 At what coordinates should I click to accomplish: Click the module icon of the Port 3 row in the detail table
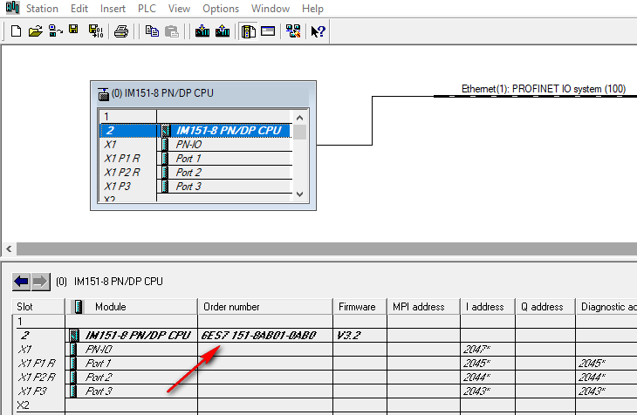[x=73, y=391]
